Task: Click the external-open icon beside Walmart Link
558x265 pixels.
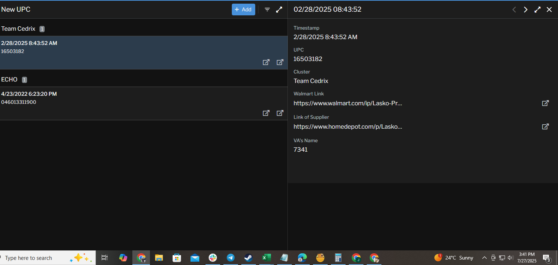Action: (x=545, y=103)
